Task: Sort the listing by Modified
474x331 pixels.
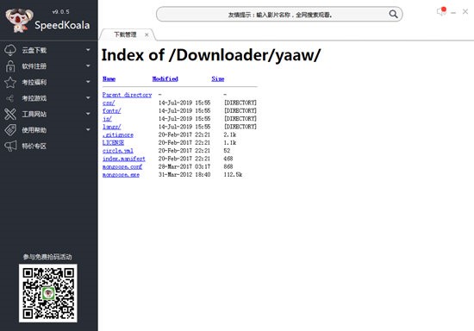Action: [x=165, y=79]
